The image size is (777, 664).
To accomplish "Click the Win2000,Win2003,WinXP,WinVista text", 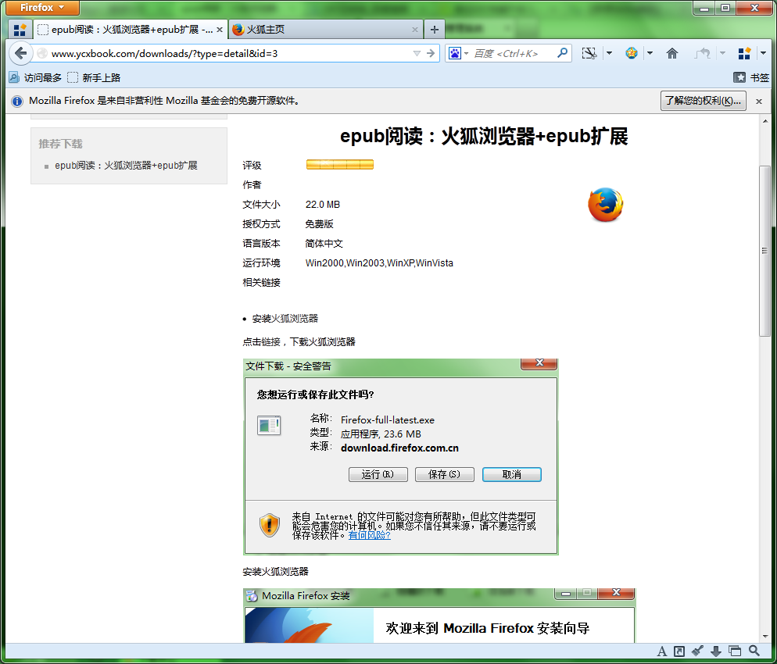I will 379,263.
